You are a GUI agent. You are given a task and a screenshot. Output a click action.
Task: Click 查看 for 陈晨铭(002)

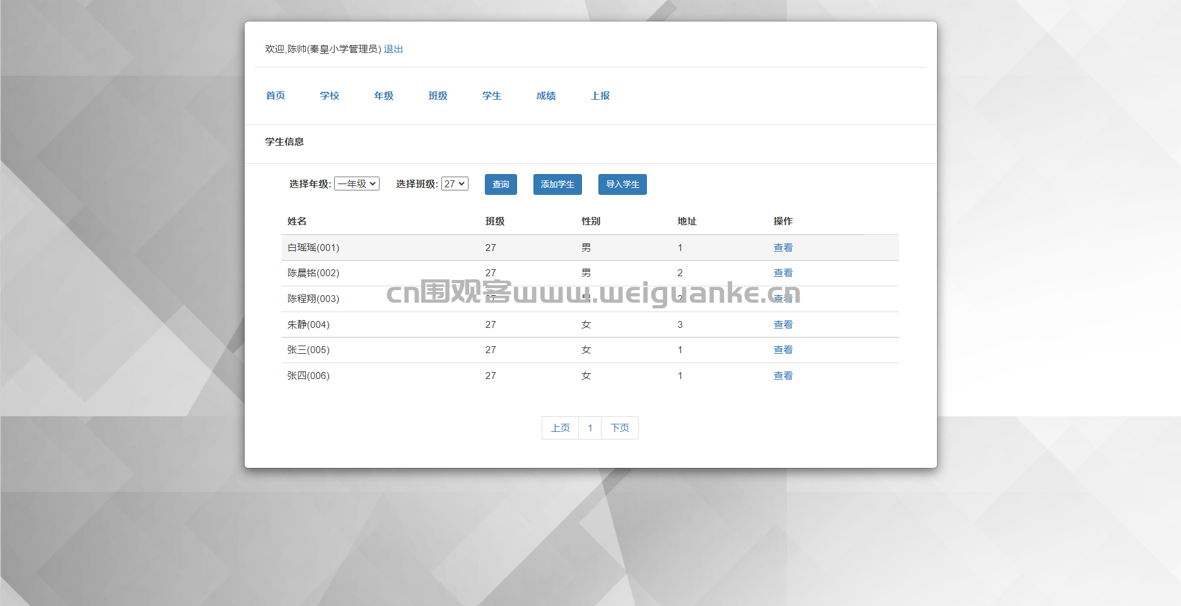click(x=783, y=273)
